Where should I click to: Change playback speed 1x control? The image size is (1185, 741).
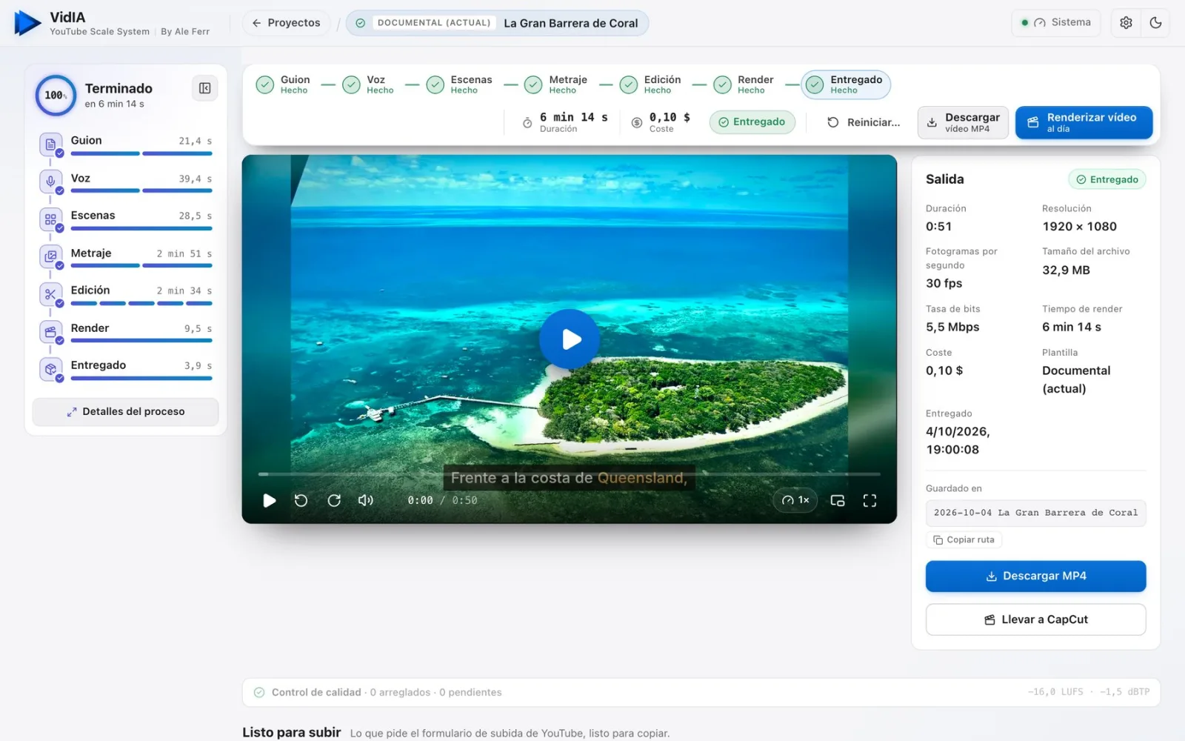point(795,500)
